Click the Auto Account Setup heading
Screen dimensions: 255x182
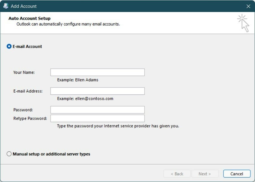click(x=29, y=18)
